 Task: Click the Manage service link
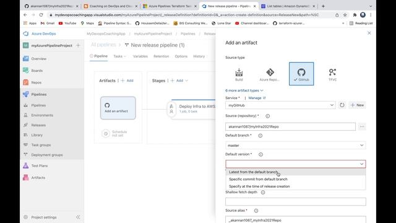pos(257,98)
